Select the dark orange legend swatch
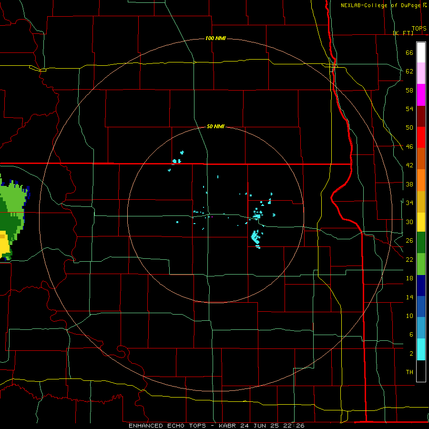This screenshot has height=429, width=429. pyautogui.click(x=421, y=159)
